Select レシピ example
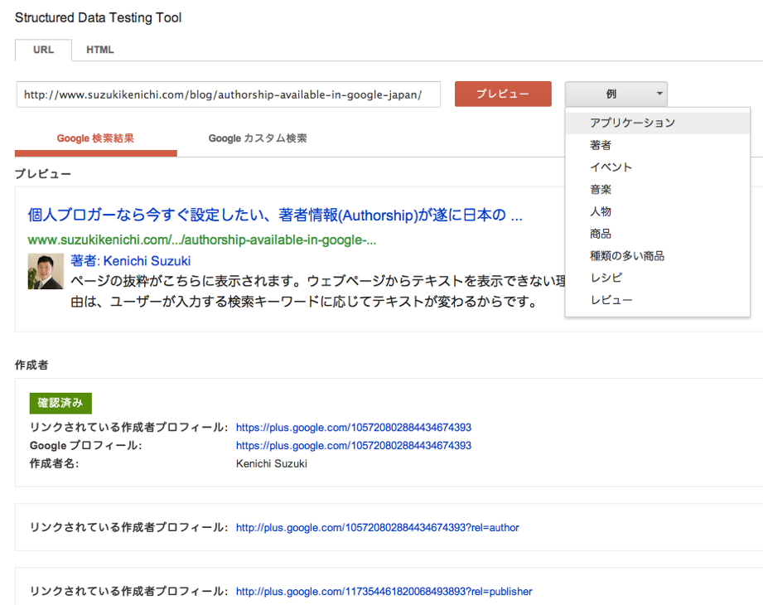 (658, 278)
